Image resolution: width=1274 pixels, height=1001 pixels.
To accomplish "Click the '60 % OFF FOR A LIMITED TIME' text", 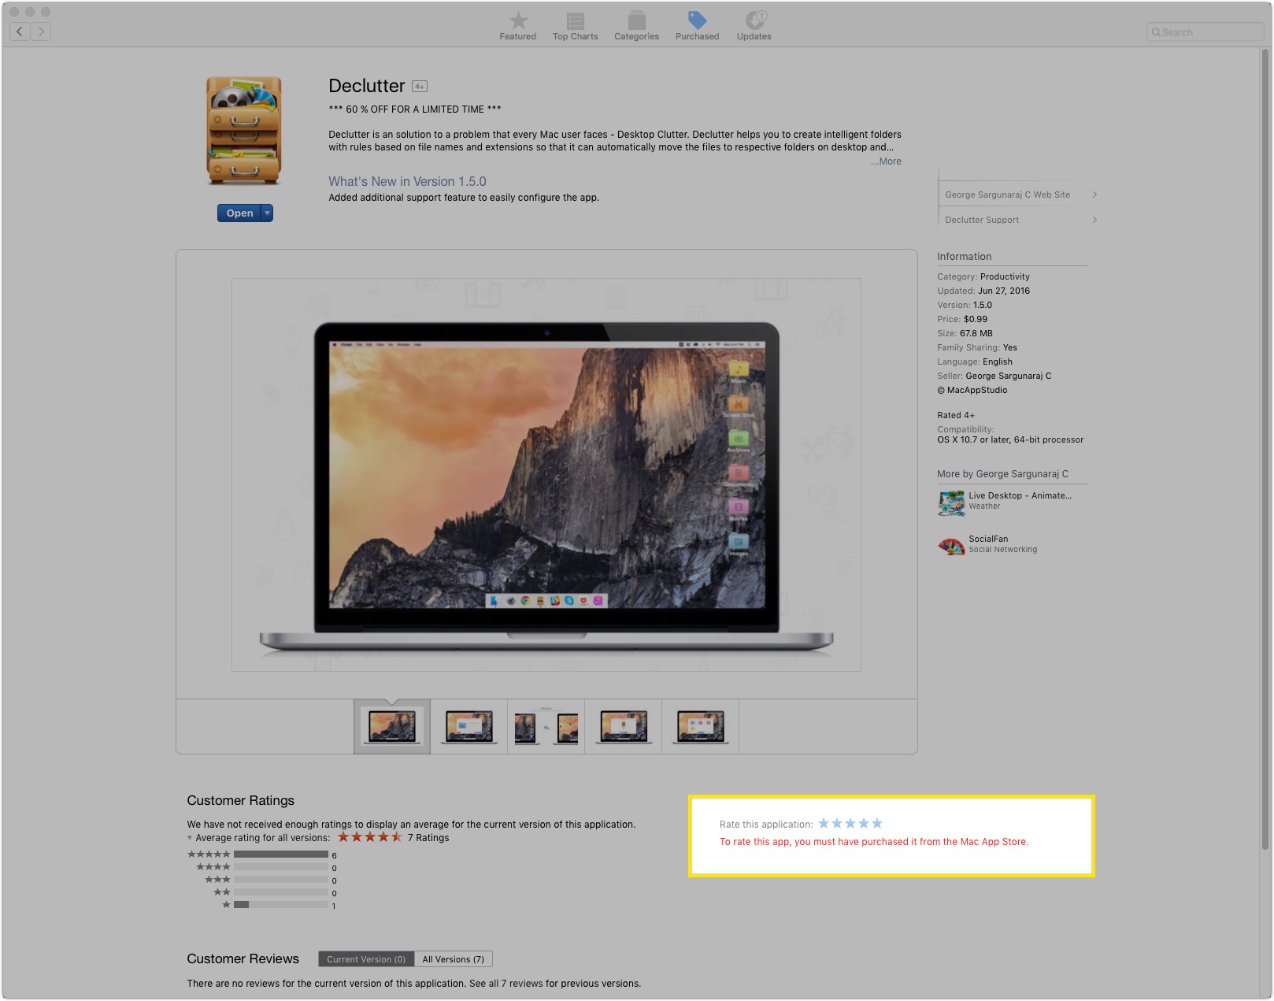I will tap(415, 109).
